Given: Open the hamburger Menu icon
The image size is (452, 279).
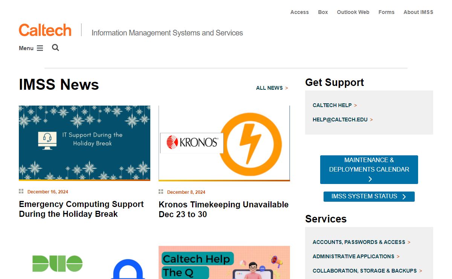Looking at the screenshot, I should click(40, 48).
